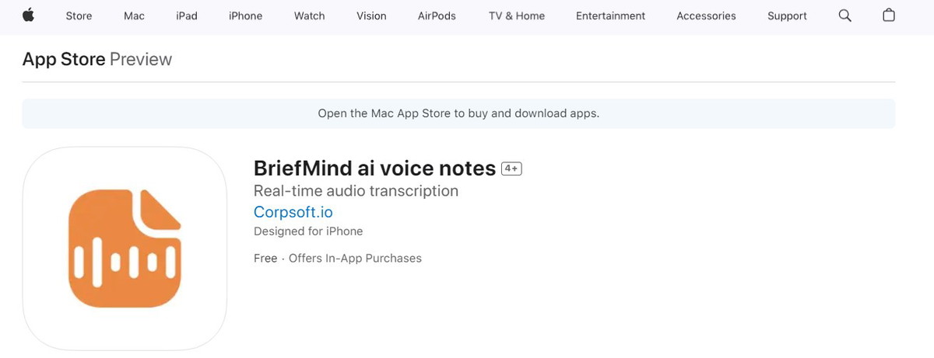
Task: Go to the iPhone menu item
Action: [245, 16]
